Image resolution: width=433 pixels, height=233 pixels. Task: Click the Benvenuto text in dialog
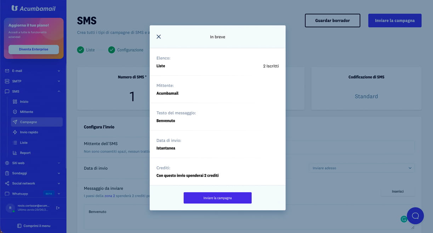click(166, 121)
